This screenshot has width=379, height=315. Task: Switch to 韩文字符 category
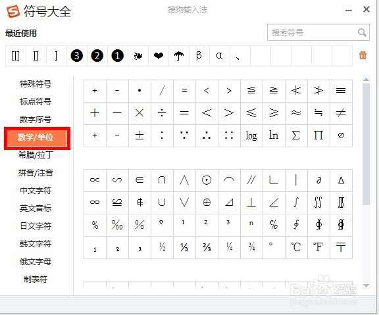tap(36, 243)
